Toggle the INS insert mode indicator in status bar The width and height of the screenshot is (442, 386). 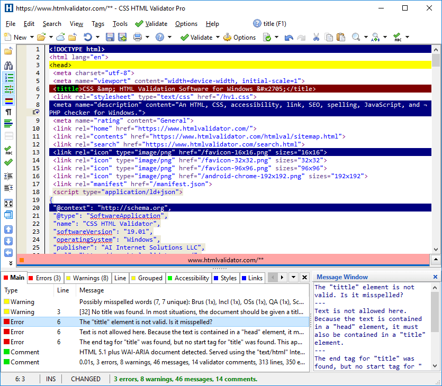click(x=50, y=379)
